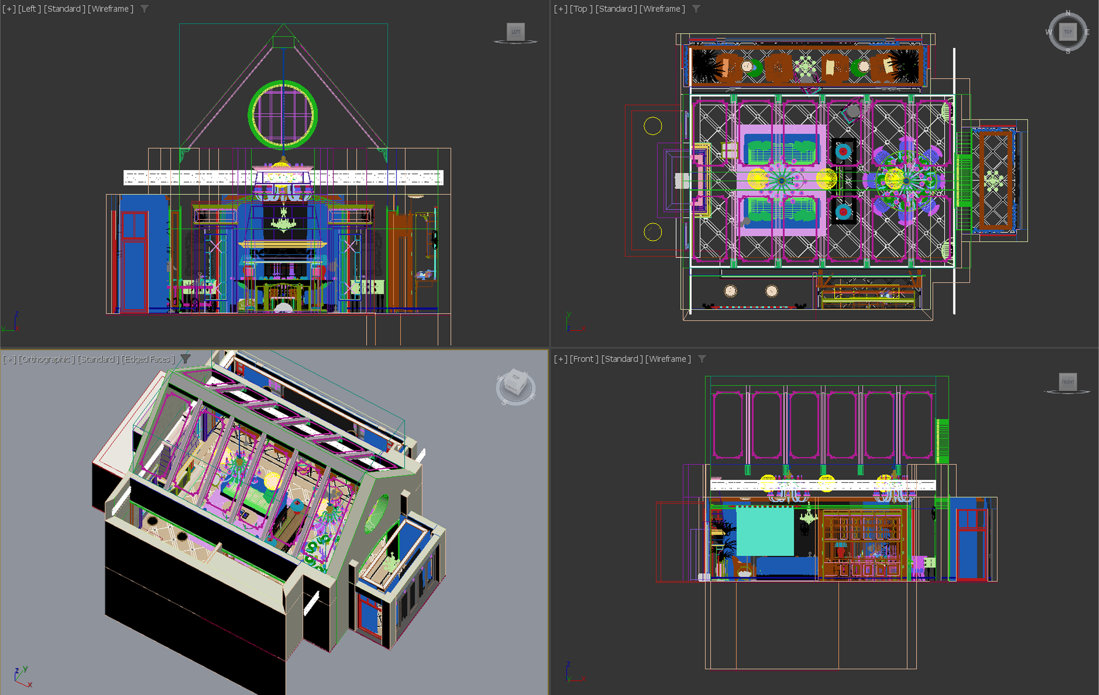This screenshot has width=1099, height=695.
Task: Open the [+] menu in Front viewport
Action: click(561, 359)
